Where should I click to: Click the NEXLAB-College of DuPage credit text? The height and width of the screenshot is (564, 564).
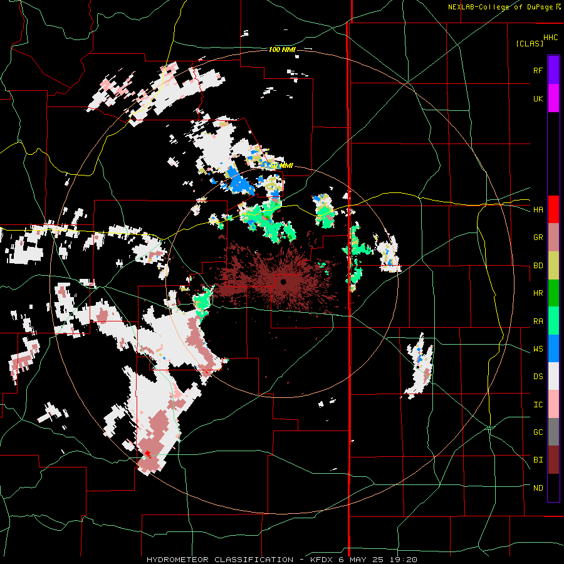(x=501, y=7)
